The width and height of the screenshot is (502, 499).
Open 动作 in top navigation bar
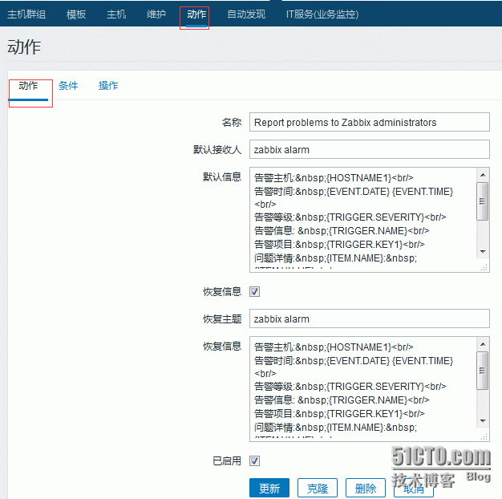[196, 14]
